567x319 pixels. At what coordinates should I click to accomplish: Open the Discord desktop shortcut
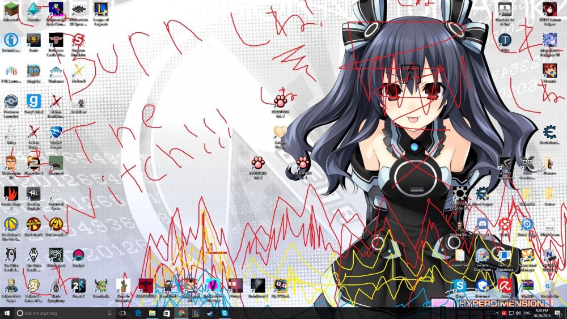coord(483,224)
